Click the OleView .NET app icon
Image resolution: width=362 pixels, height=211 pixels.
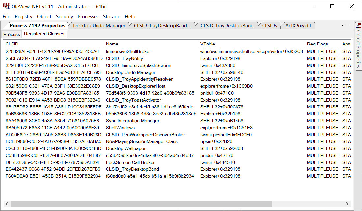pos(6,6)
